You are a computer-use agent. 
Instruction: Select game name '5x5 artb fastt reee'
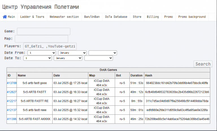[x=34, y=110]
